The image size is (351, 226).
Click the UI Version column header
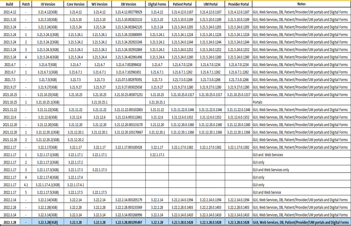click(x=47, y=4)
